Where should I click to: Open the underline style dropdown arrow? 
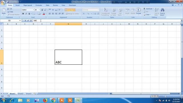pos(31,14)
